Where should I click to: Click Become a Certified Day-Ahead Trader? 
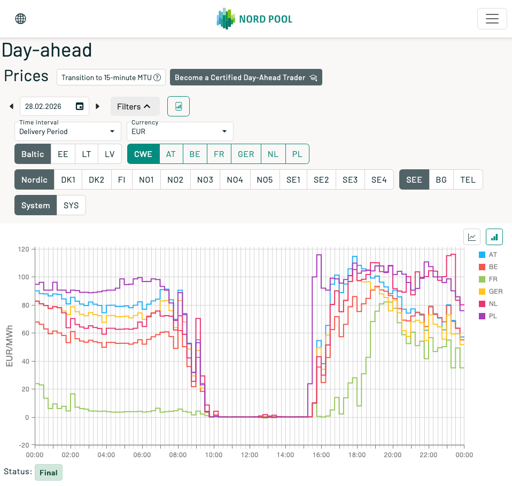coord(246,77)
